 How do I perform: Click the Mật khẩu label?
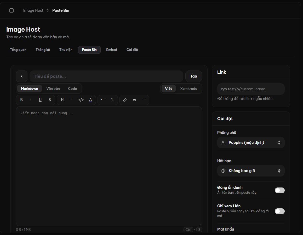[x=226, y=229]
